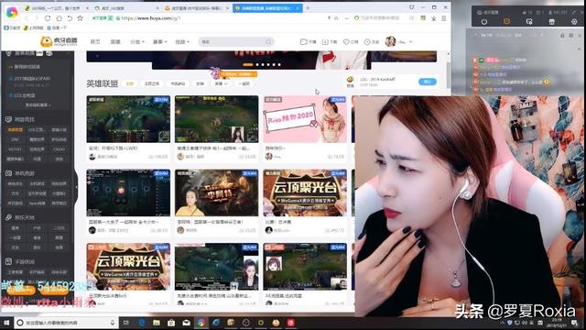Open the streaming tool settings gear
The width and height of the screenshot is (586, 330).
pos(574,22)
